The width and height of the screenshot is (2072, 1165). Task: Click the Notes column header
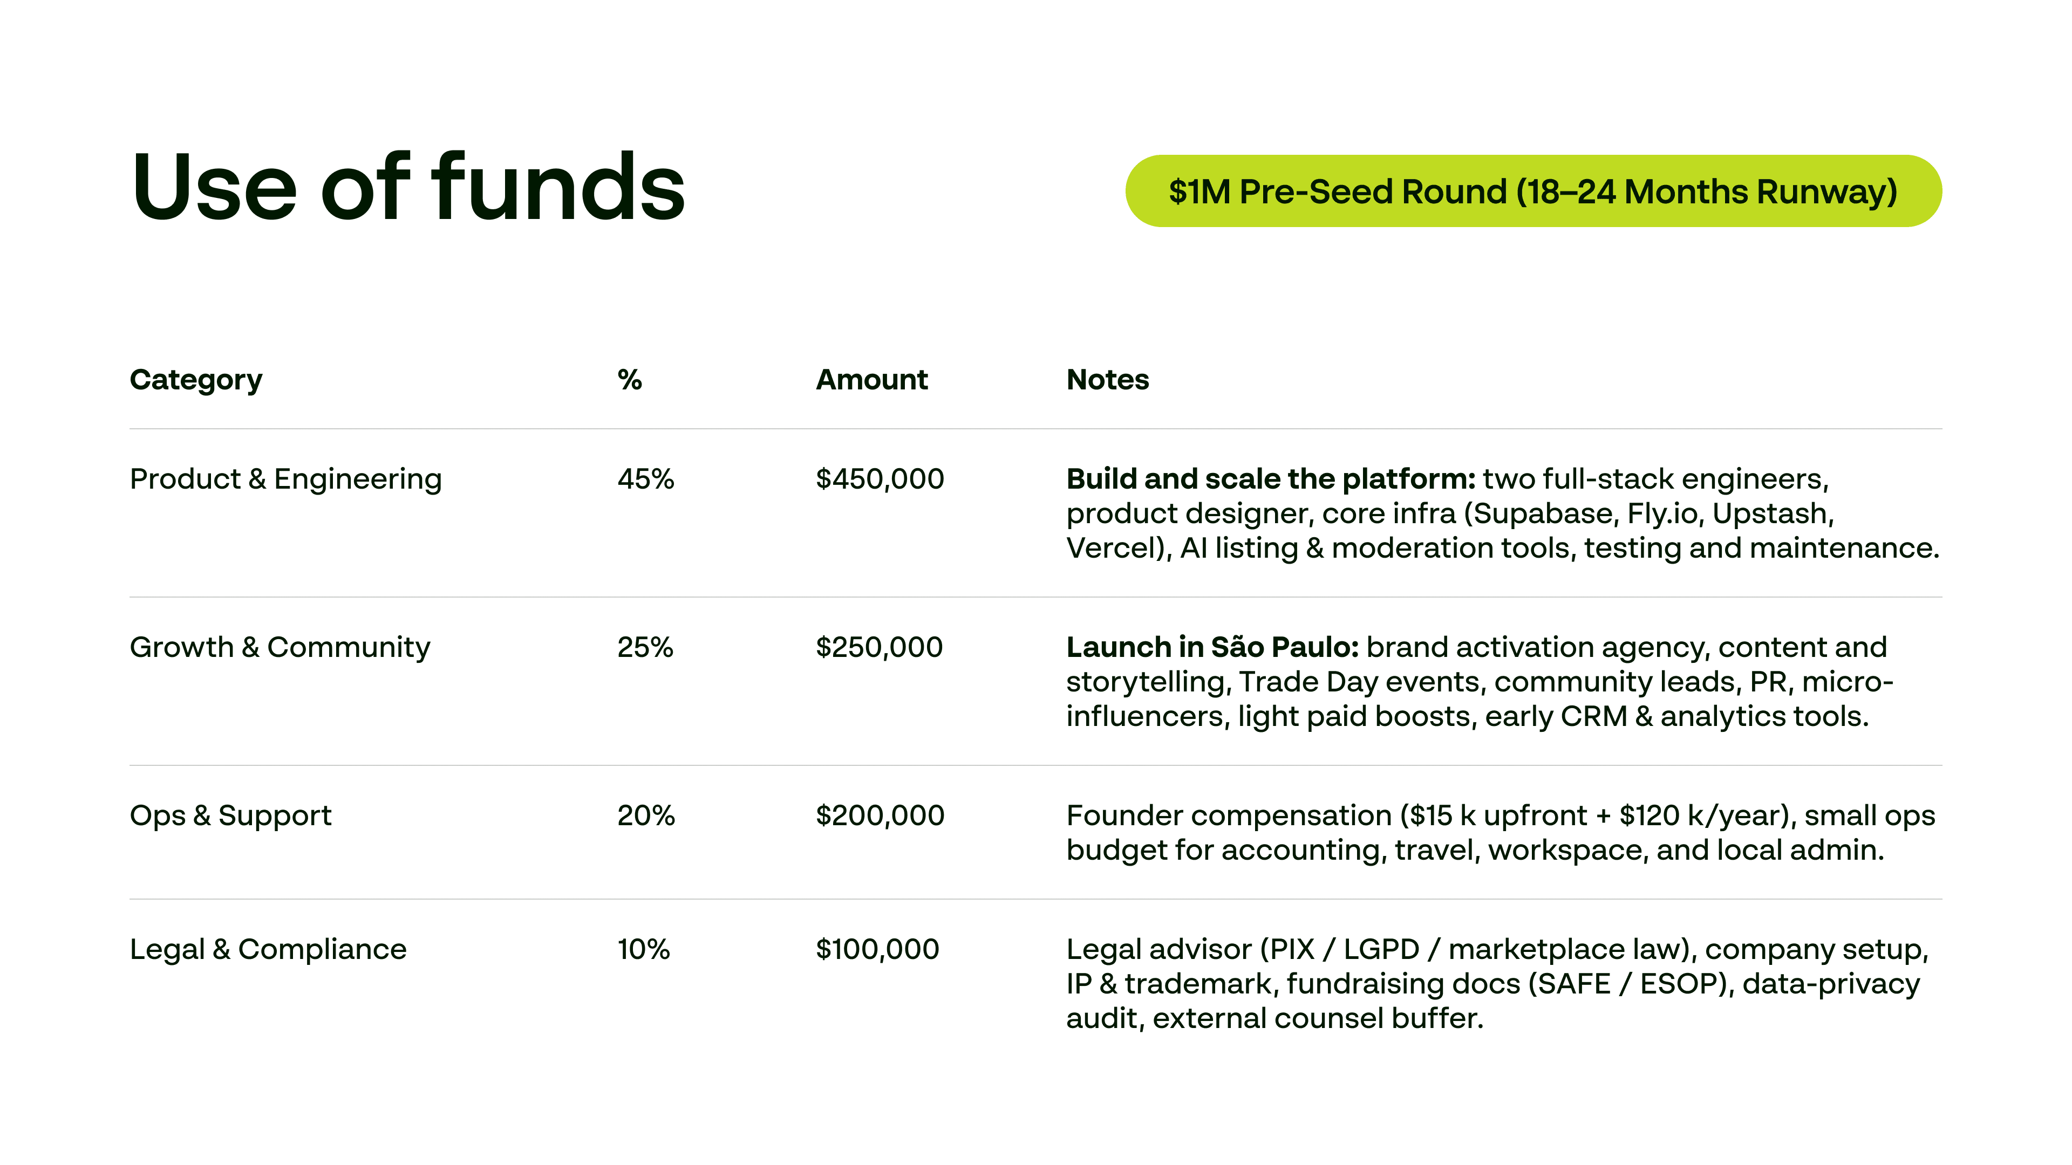click(x=1107, y=380)
